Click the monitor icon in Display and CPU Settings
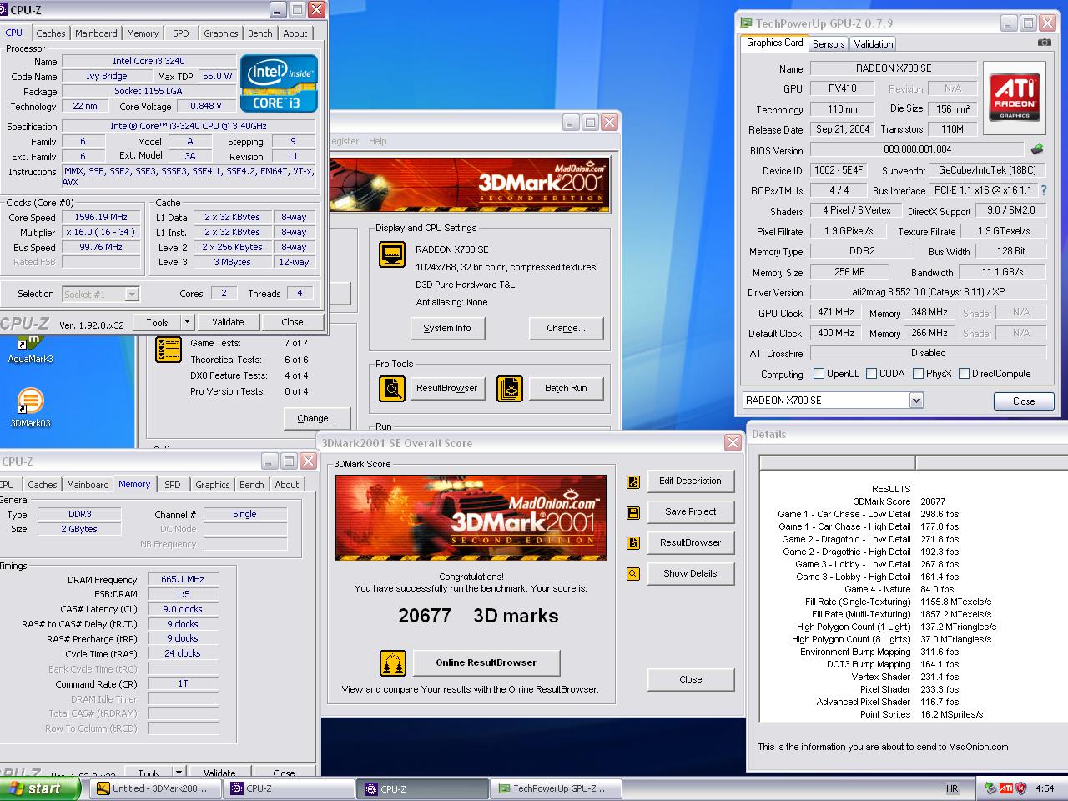Viewport: 1068px width, 801px height. (x=392, y=254)
